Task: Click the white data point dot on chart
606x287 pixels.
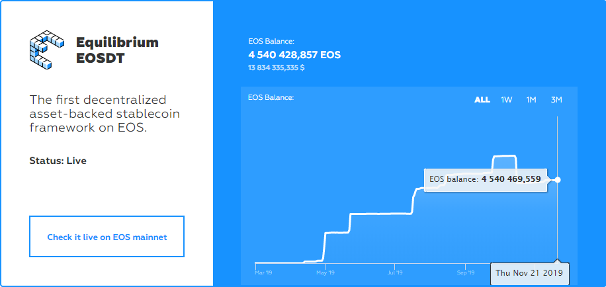Action: 558,179
